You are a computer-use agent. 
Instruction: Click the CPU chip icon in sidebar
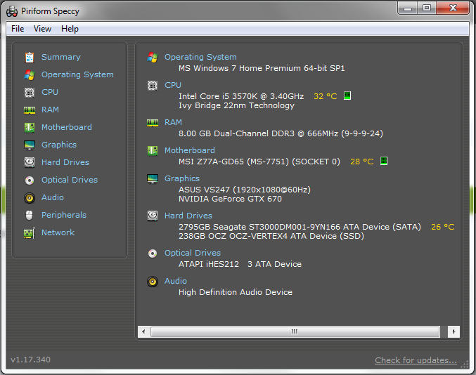tap(30, 93)
